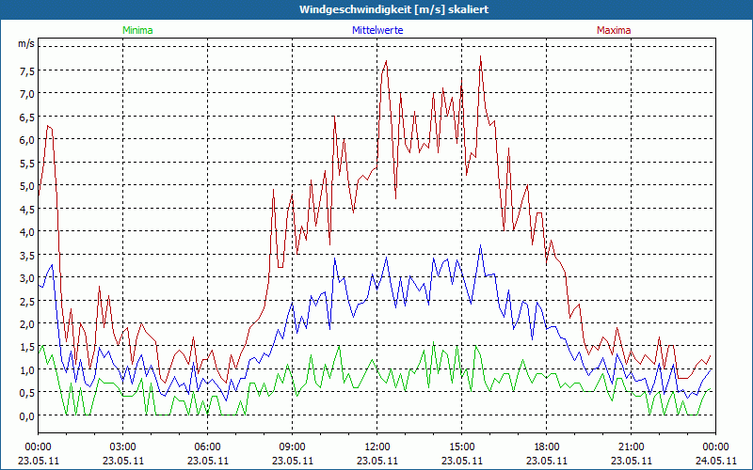Click the red Maxima peak near 15:40

480,56
